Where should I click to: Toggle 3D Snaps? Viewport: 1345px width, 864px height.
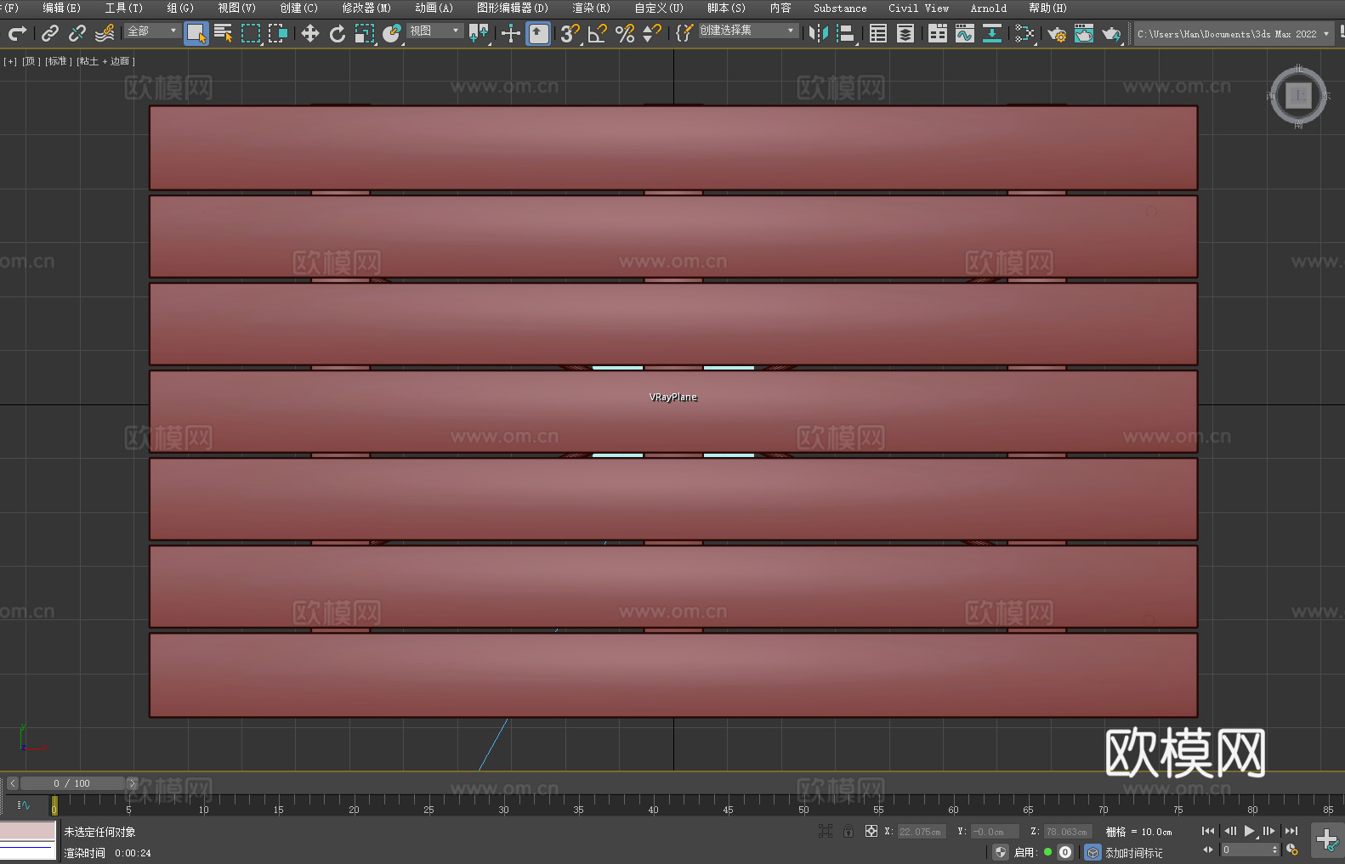[x=570, y=33]
